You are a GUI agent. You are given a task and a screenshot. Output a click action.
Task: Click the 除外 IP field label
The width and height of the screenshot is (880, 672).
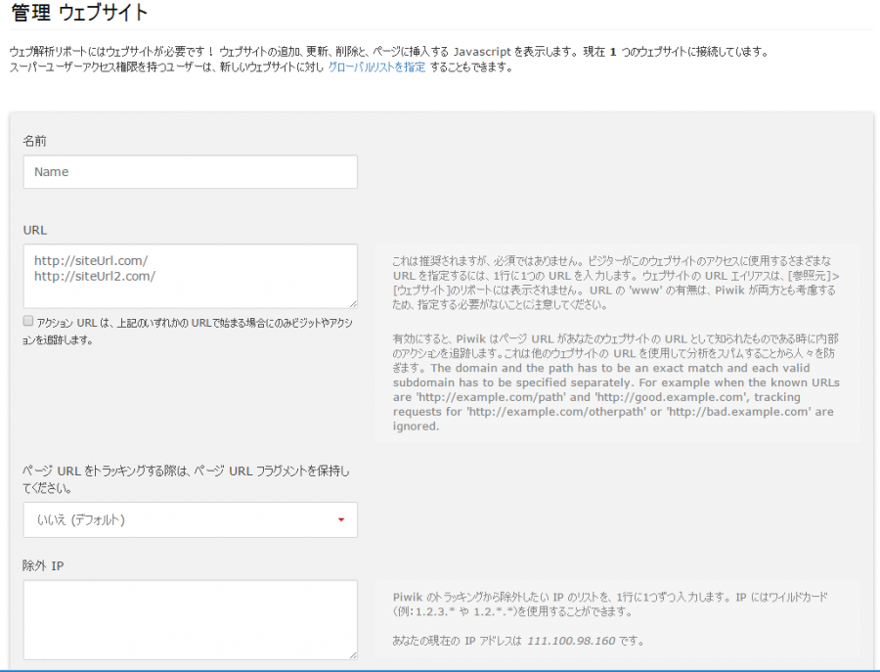point(42,565)
